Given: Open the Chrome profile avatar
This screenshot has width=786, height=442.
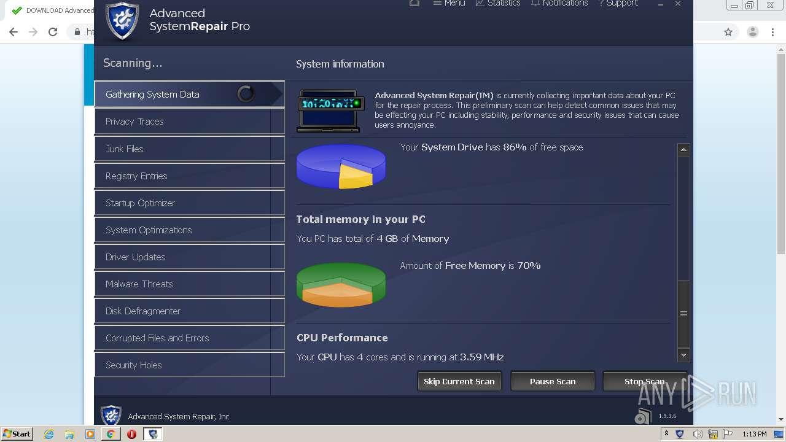Looking at the screenshot, I should pyautogui.click(x=752, y=32).
